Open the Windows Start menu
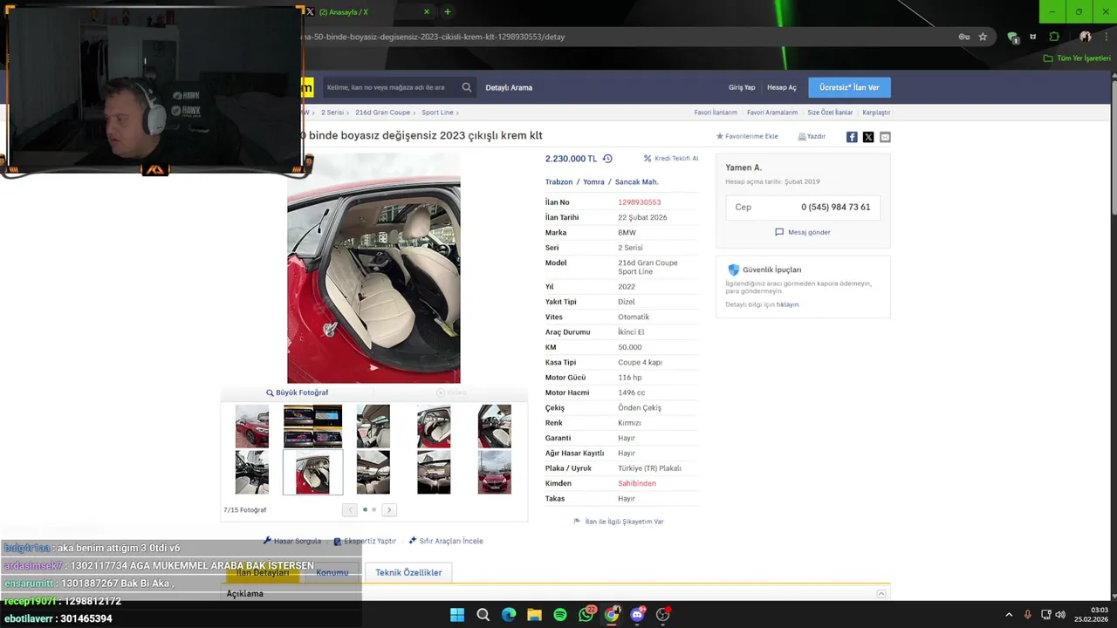 point(457,615)
